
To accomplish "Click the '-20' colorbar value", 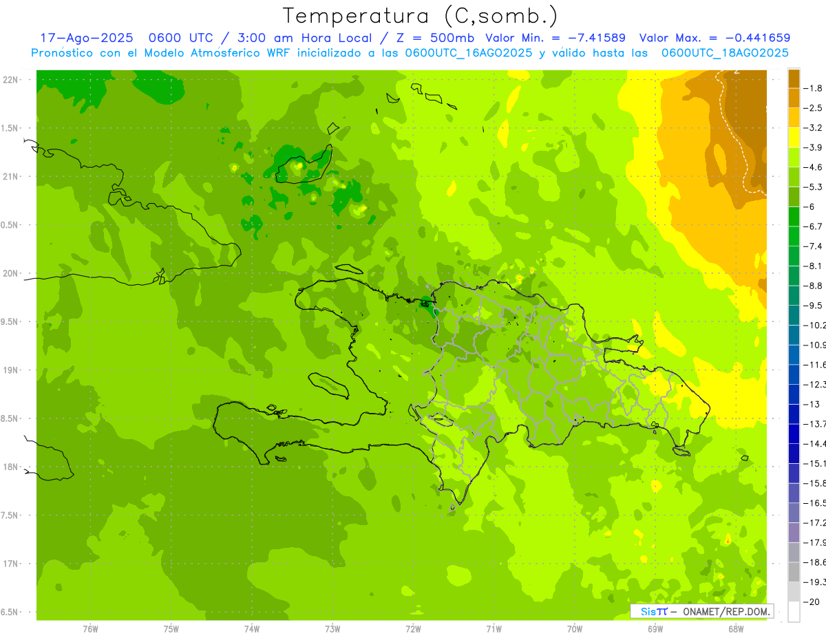I will (812, 602).
